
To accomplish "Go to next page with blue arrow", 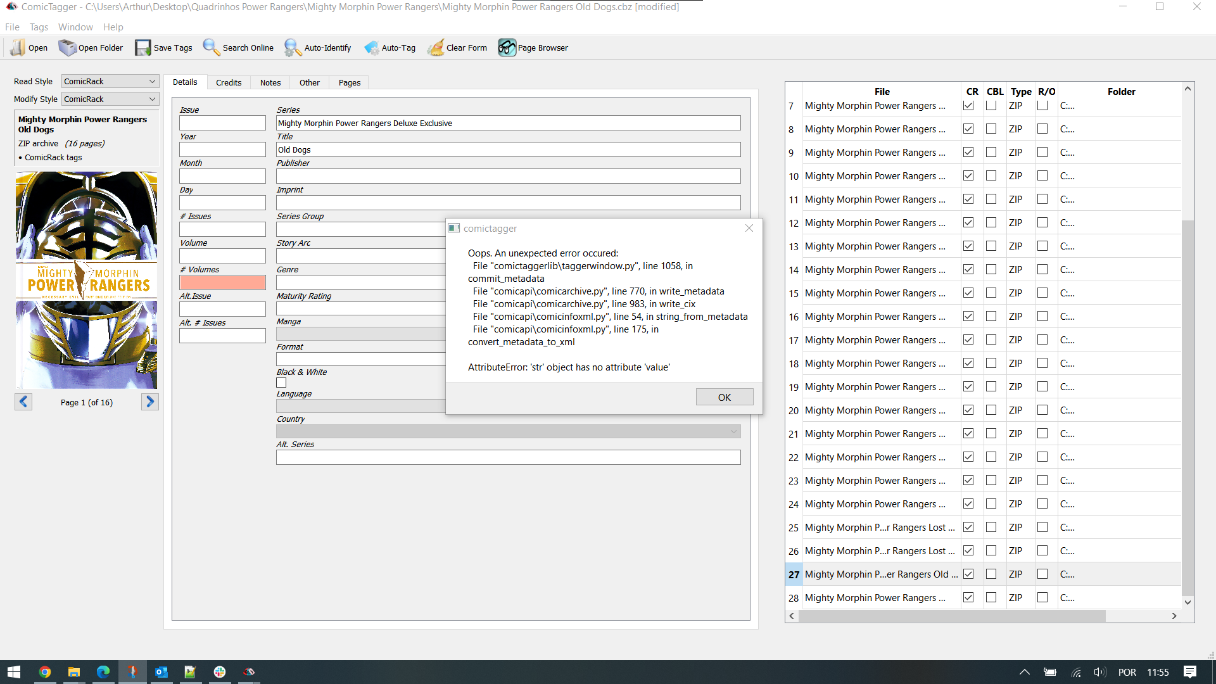I will 149,402.
